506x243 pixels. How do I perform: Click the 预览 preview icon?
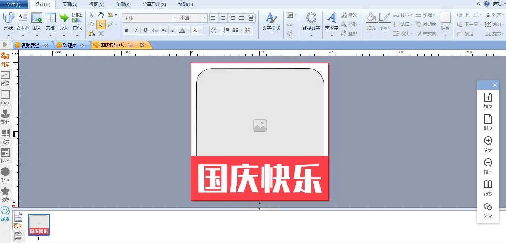coord(488,188)
